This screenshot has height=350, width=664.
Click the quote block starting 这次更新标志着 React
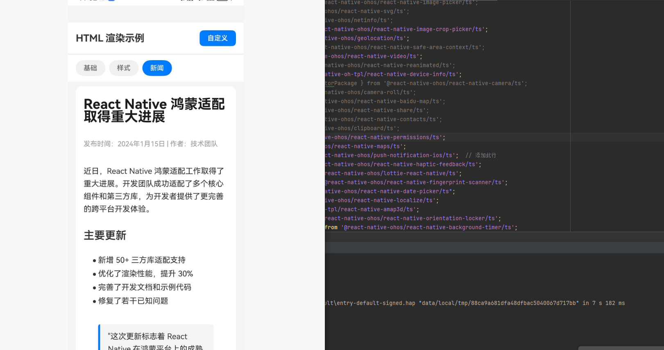[x=156, y=337]
